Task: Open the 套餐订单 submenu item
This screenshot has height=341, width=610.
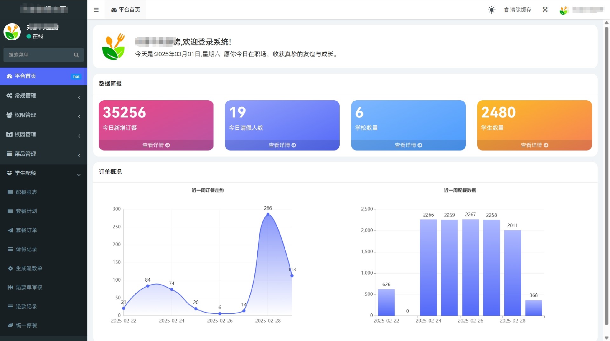Action: click(x=44, y=230)
